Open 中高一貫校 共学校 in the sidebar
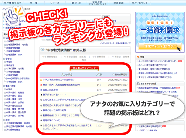Screen dimensions: 186x138 15,116
